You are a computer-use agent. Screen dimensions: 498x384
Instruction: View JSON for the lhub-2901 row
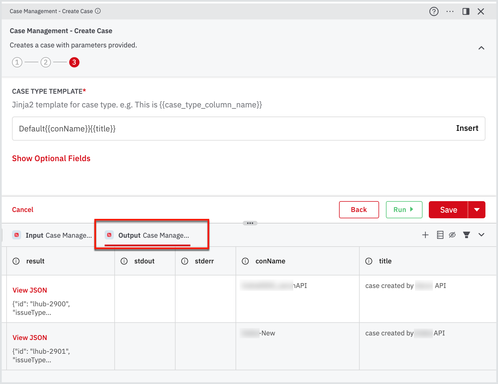click(x=30, y=338)
